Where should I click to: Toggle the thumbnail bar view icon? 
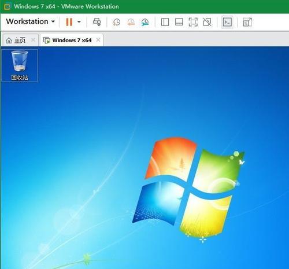pos(179,22)
